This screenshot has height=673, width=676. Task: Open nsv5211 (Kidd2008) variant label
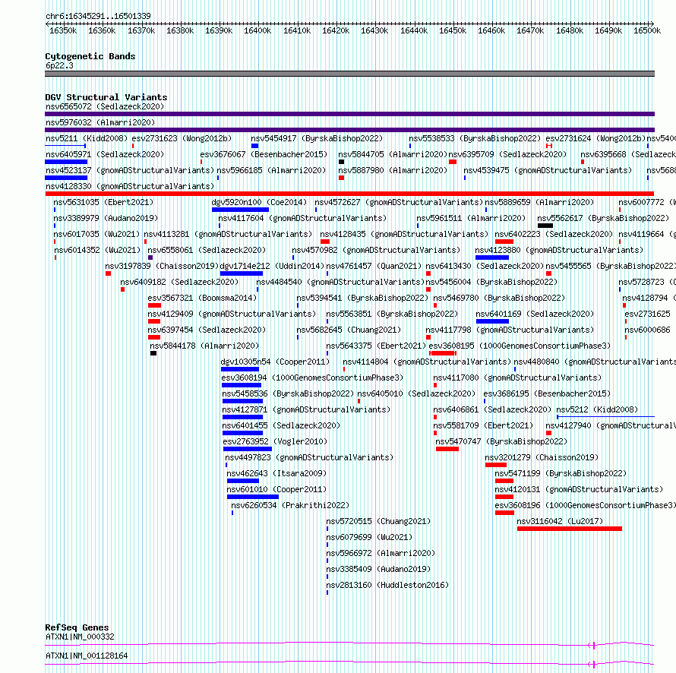point(87,138)
